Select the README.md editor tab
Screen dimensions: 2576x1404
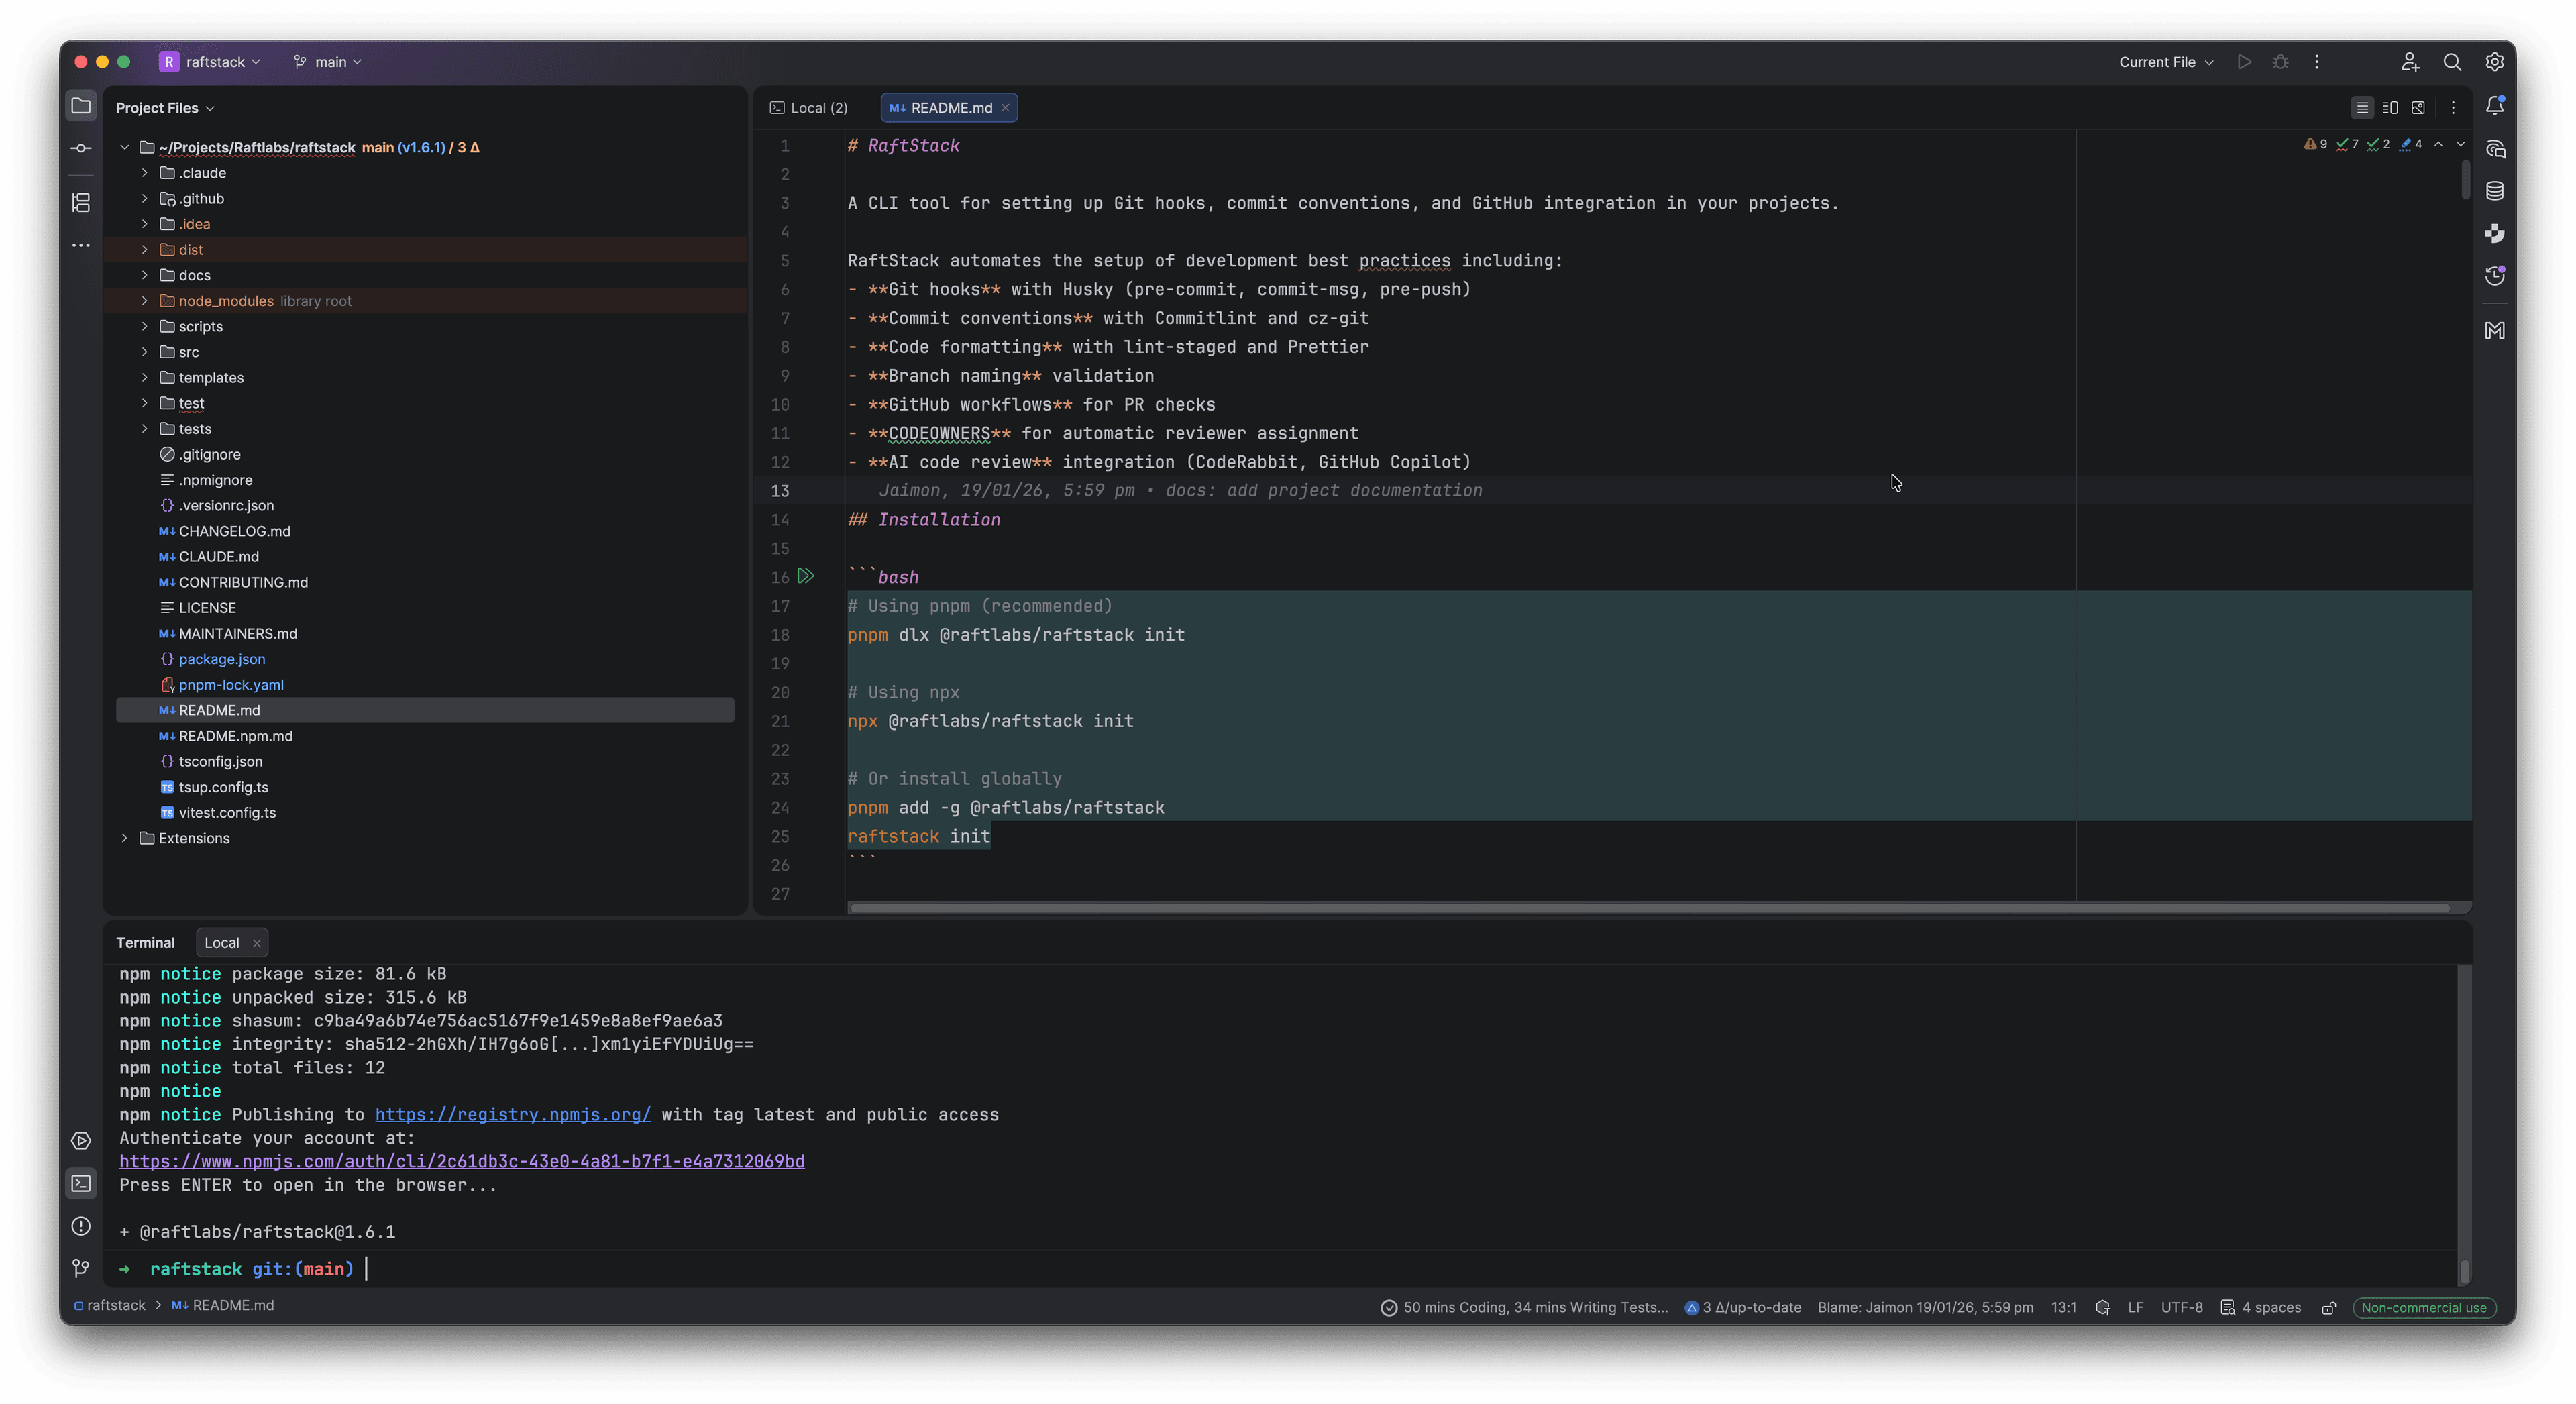tap(944, 107)
